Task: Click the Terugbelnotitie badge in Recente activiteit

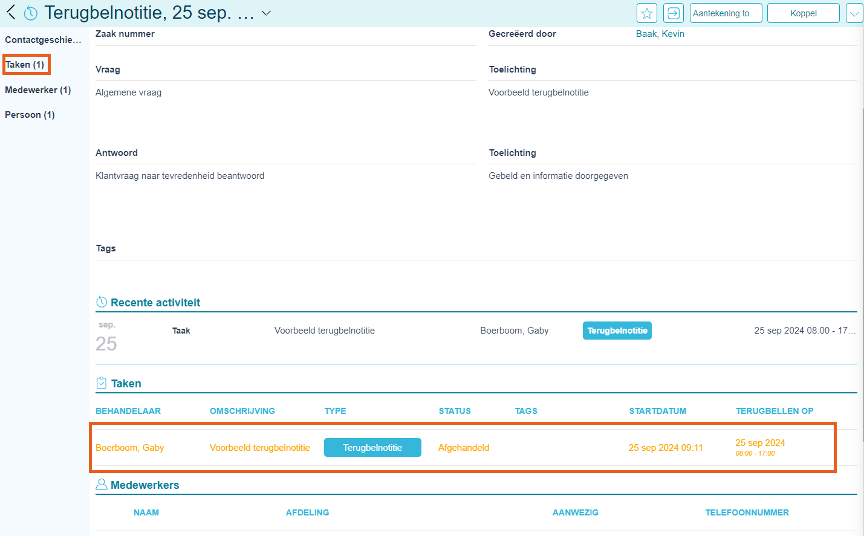Action: tap(617, 331)
